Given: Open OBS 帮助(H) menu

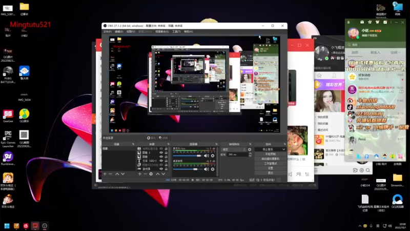Looking at the screenshot, I should tap(188, 31).
